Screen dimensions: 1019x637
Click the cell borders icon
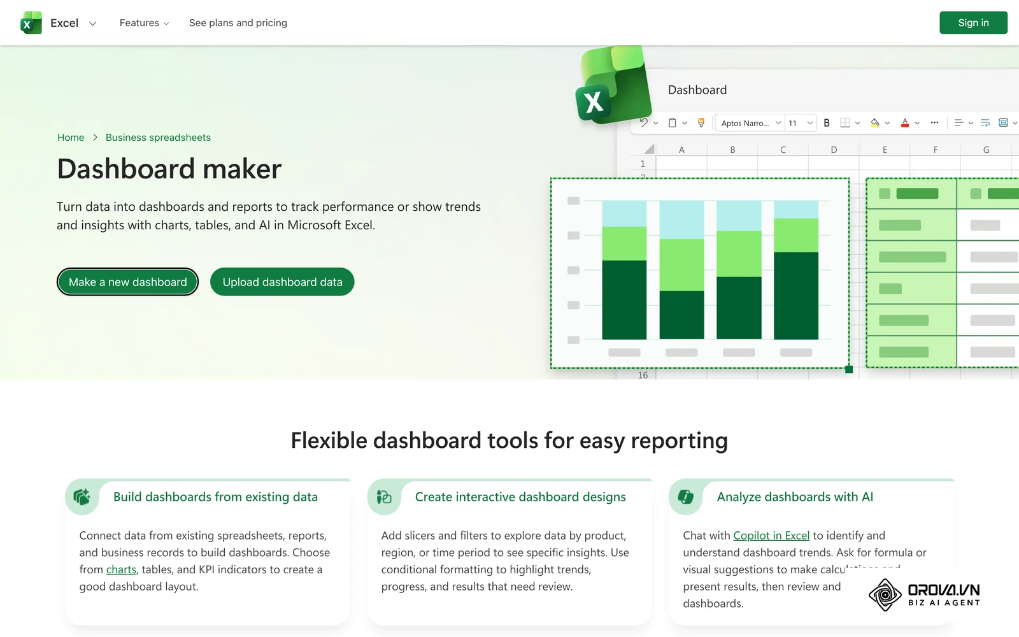point(845,123)
